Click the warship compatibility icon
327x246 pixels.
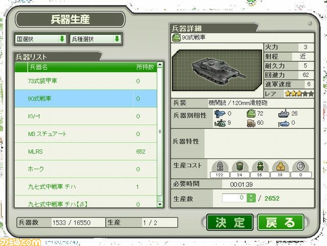tap(284, 114)
